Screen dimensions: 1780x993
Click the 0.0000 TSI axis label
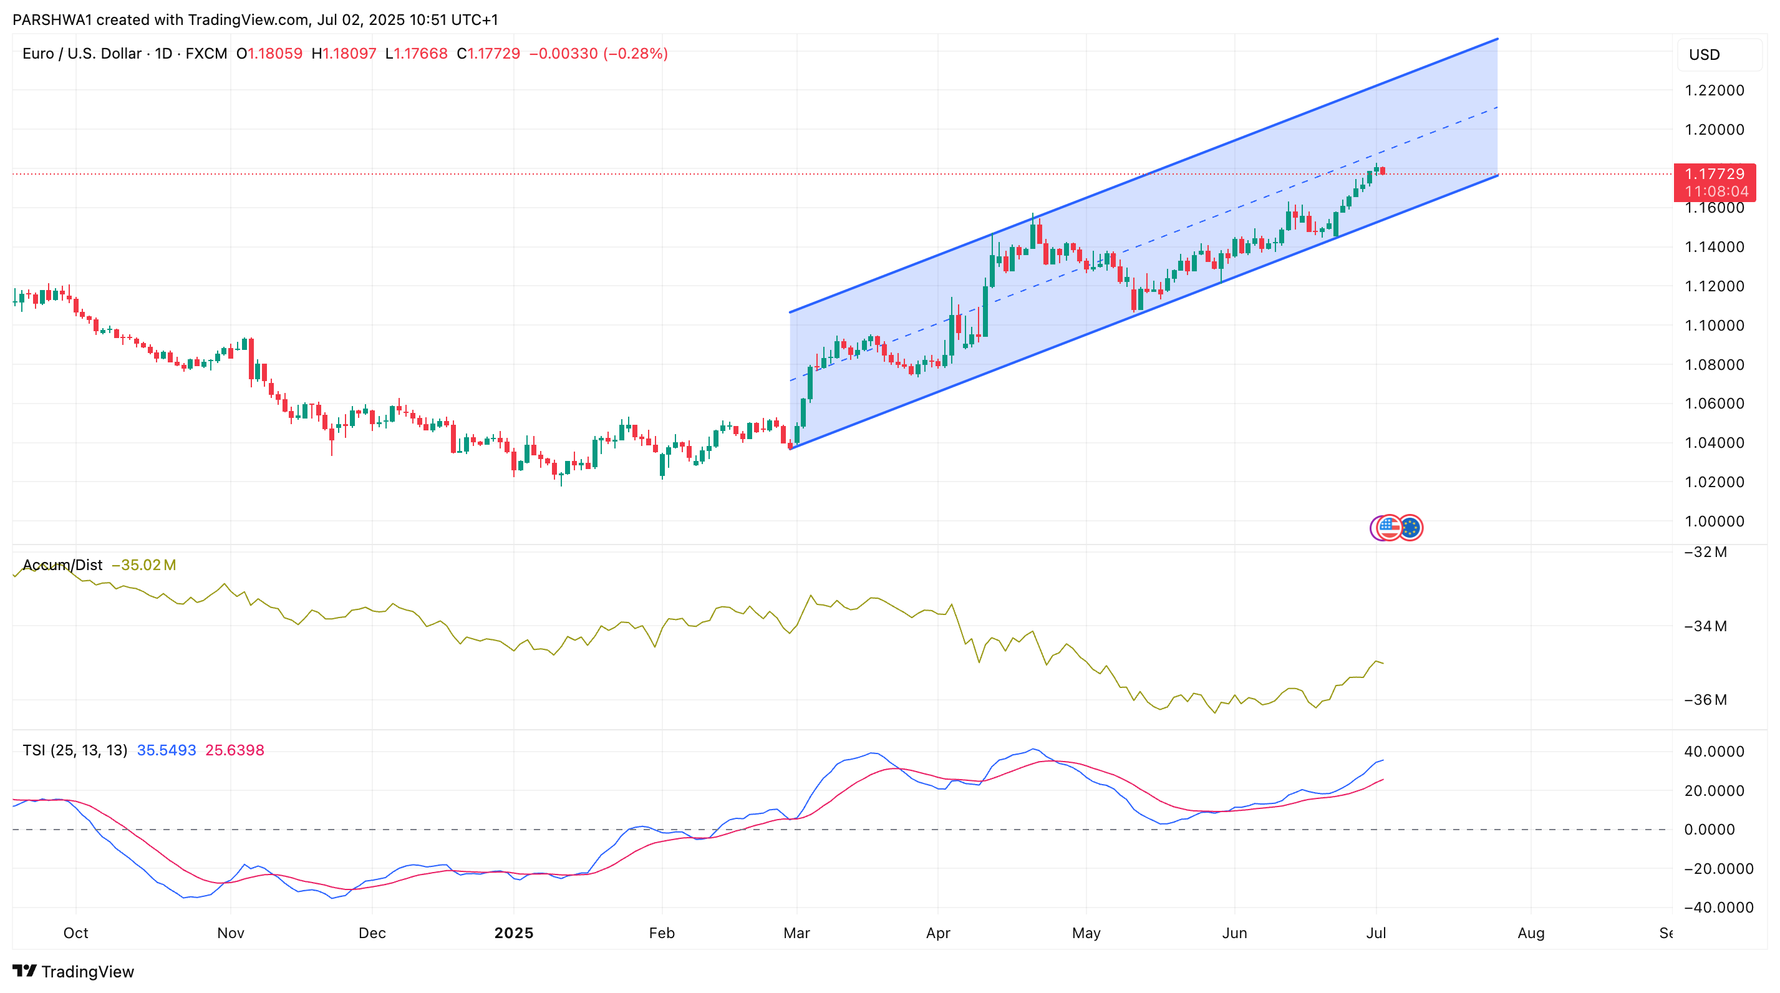coord(1710,829)
